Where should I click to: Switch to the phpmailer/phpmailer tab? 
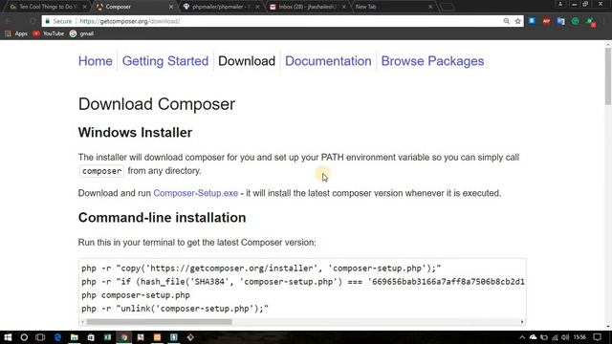[x=221, y=7]
